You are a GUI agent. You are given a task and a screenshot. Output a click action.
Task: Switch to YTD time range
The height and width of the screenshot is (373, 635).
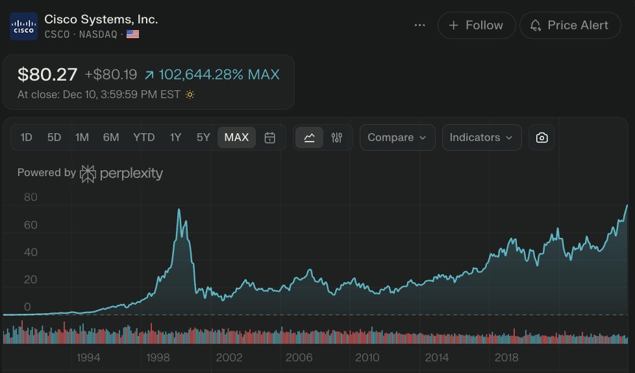[x=143, y=138]
